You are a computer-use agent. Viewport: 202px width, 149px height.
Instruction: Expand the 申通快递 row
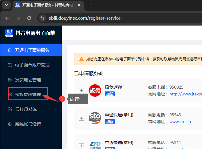(x=81, y=118)
